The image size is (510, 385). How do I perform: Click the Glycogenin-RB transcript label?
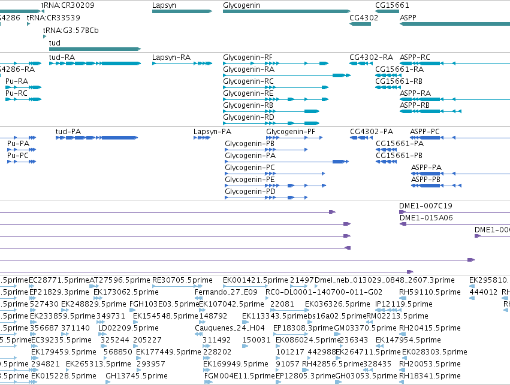click(248, 105)
